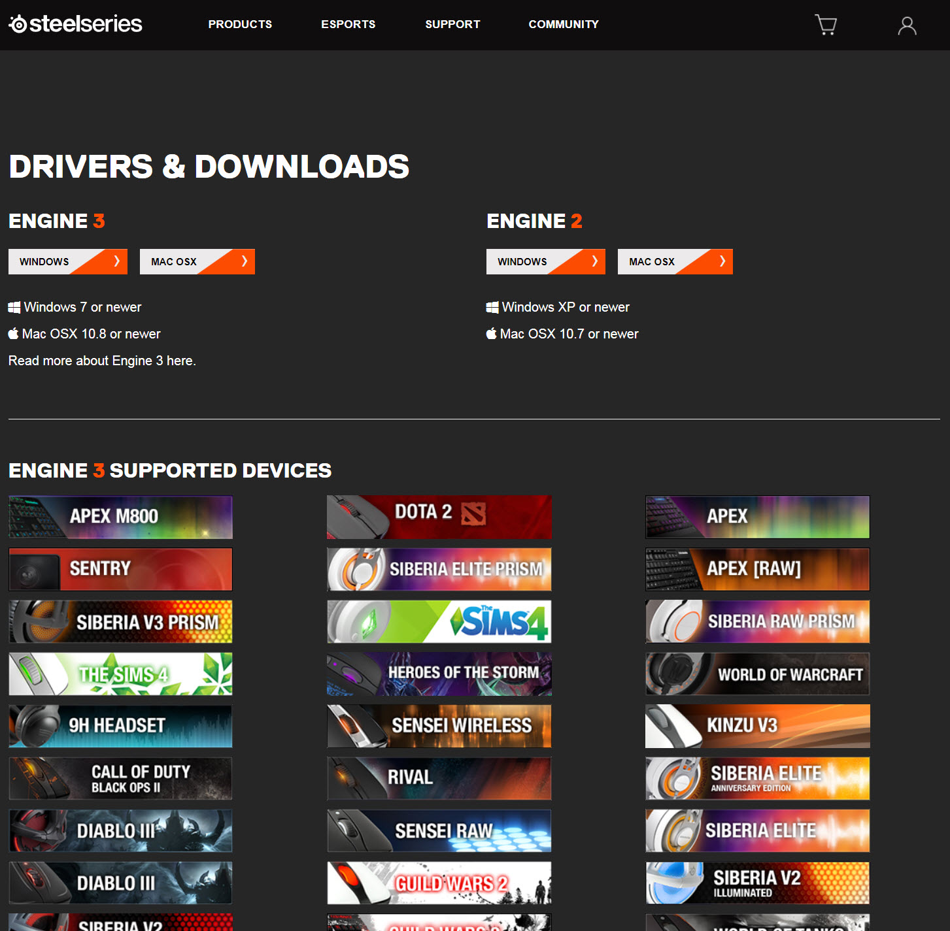
Task: Open the Support menu
Action: click(x=452, y=24)
